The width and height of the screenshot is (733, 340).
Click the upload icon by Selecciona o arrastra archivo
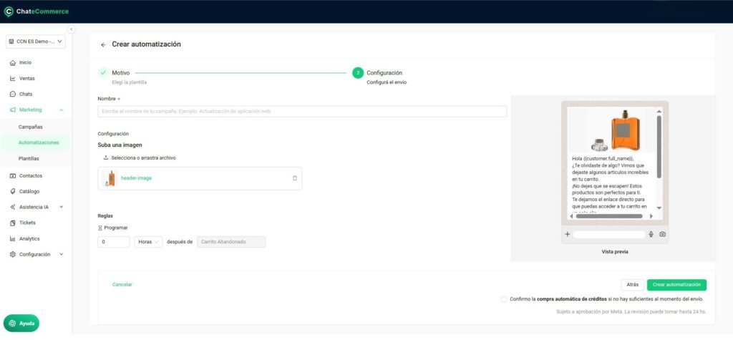coord(106,157)
